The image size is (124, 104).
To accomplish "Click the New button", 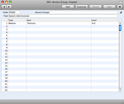I will [x=68, y=7].
